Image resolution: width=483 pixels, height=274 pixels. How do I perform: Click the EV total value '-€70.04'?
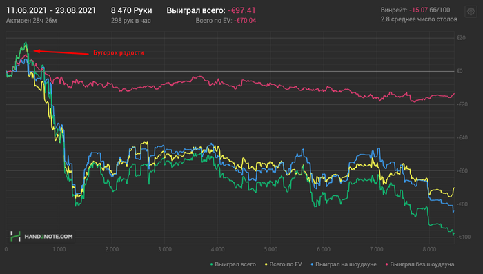pyautogui.click(x=245, y=21)
